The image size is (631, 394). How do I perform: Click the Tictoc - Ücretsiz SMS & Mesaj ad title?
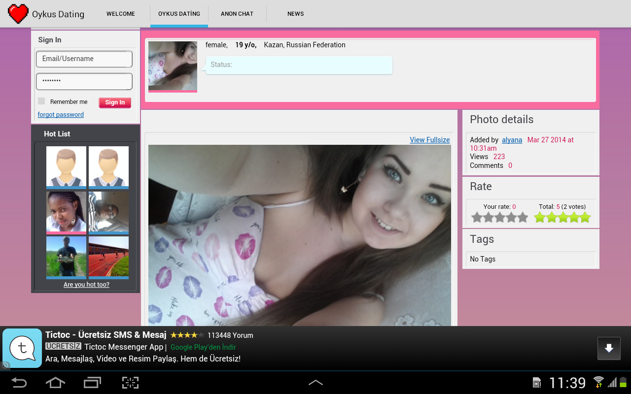106,335
